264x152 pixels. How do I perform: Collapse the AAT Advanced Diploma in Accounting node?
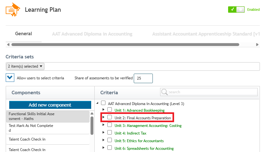tap(97, 103)
